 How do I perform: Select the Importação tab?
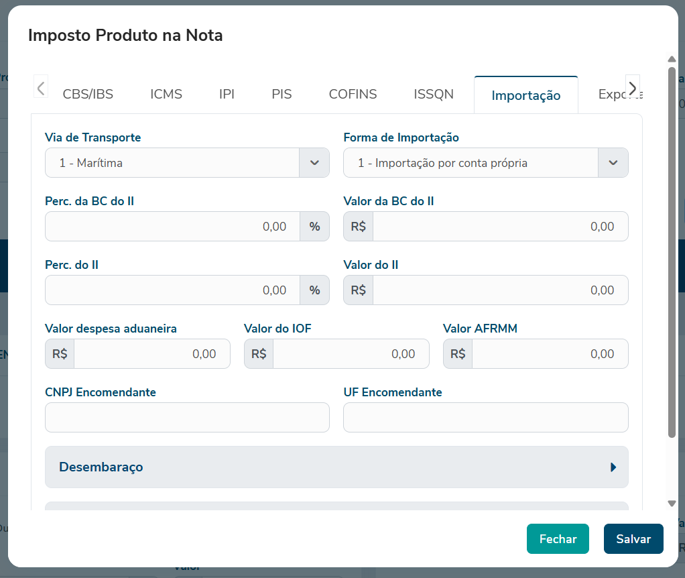click(x=526, y=95)
